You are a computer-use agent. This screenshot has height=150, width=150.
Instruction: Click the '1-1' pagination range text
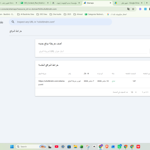click(145, 92)
